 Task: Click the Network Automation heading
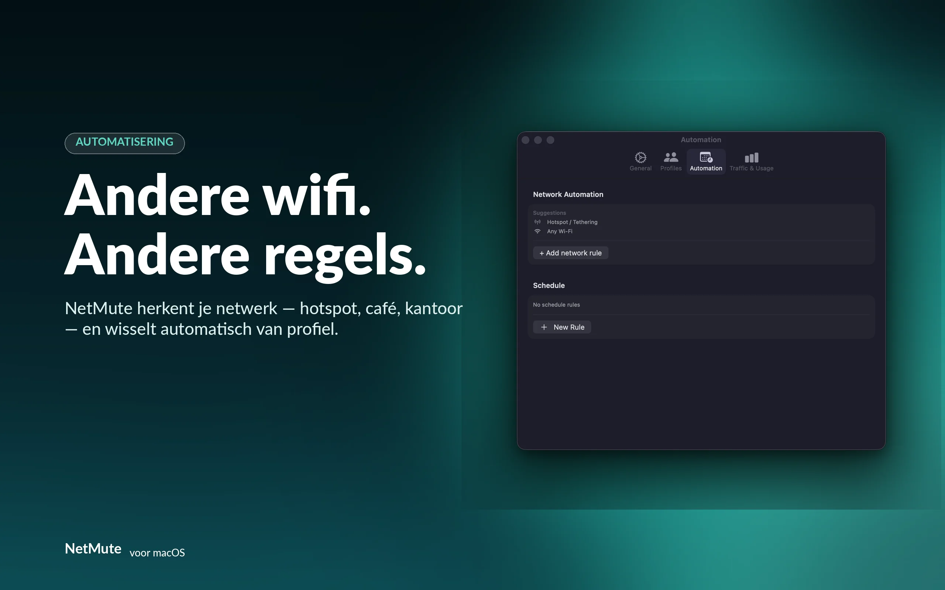tap(568, 194)
